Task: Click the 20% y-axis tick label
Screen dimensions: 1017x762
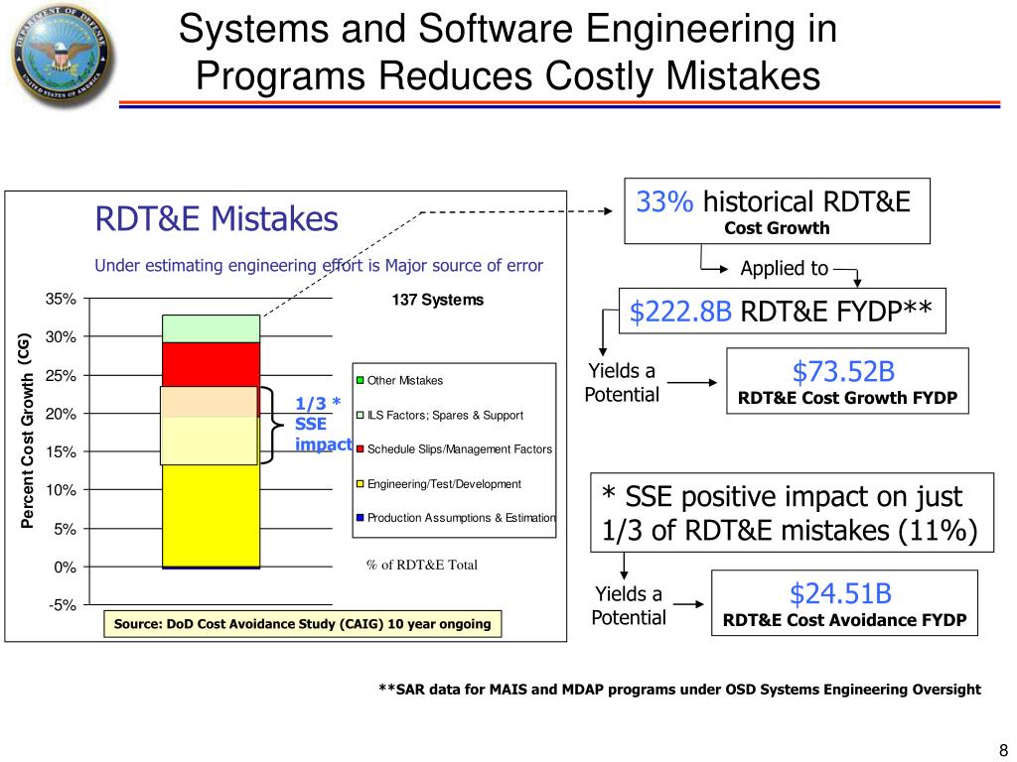Action: (61, 414)
